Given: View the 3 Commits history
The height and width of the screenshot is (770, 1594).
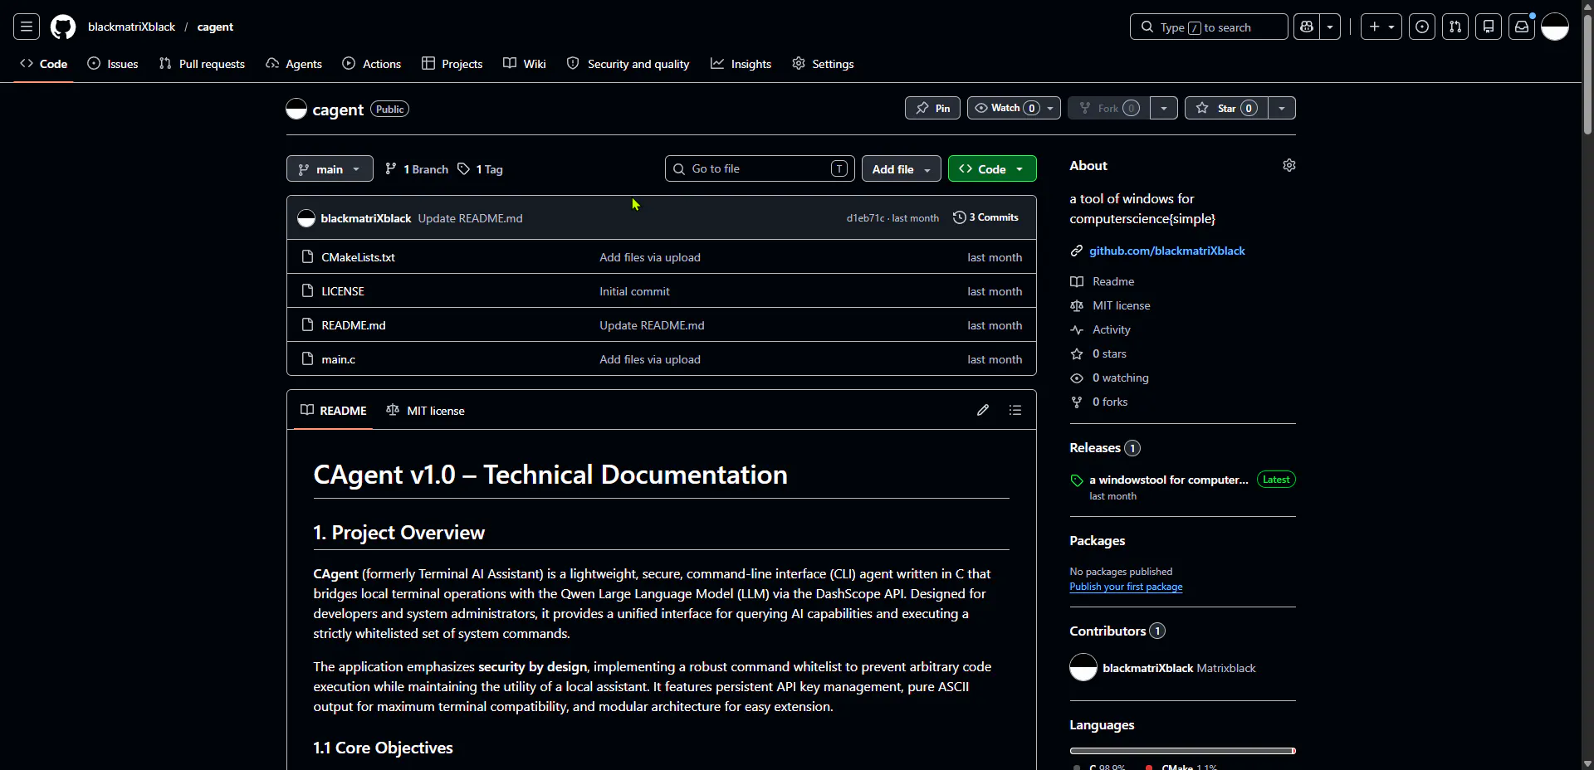Looking at the screenshot, I should point(985,217).
